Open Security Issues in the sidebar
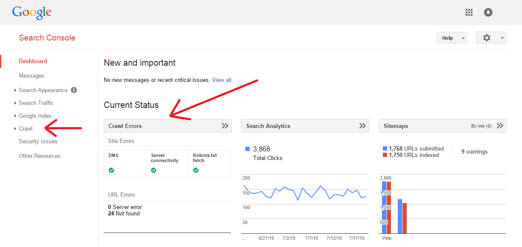 pos(38,141)
